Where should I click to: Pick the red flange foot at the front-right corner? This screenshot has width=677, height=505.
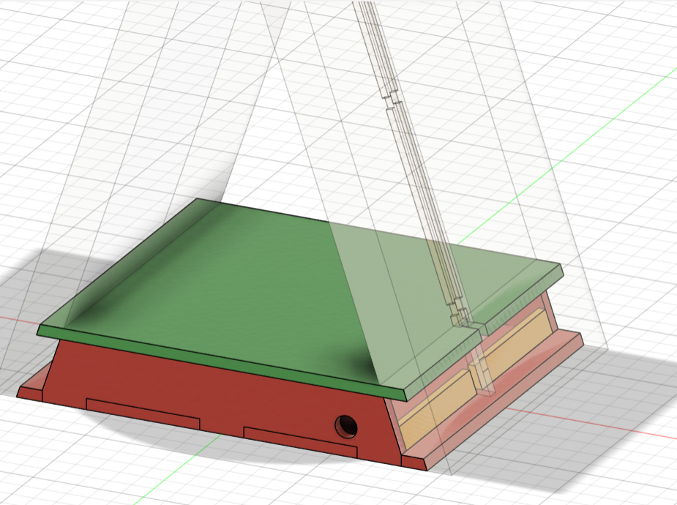[414, 463]
